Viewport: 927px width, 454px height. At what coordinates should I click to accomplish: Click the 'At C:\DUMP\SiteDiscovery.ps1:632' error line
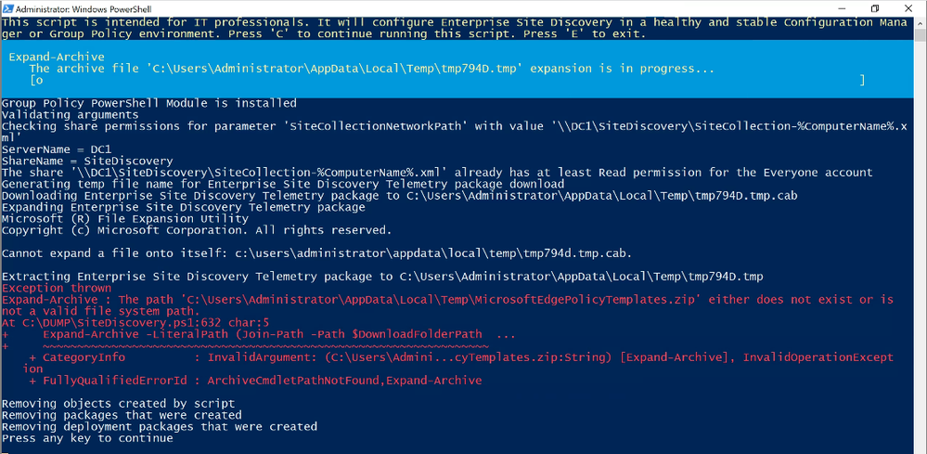135,323
